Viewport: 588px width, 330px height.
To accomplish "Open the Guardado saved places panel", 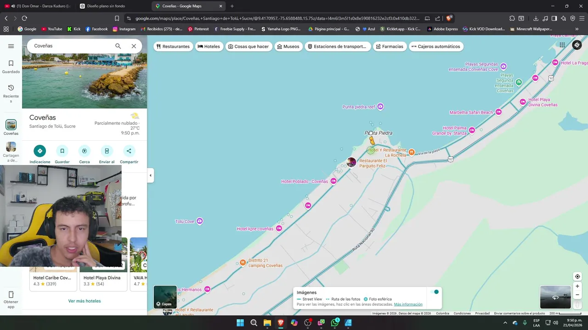I will click(11, 67).
